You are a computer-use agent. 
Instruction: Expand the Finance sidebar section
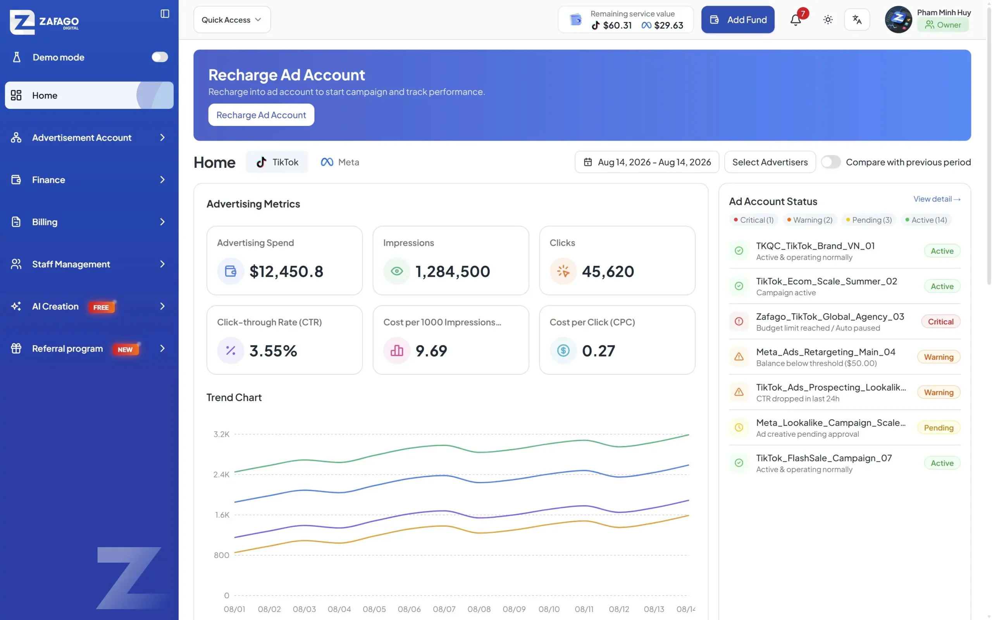tap(89, 179)
